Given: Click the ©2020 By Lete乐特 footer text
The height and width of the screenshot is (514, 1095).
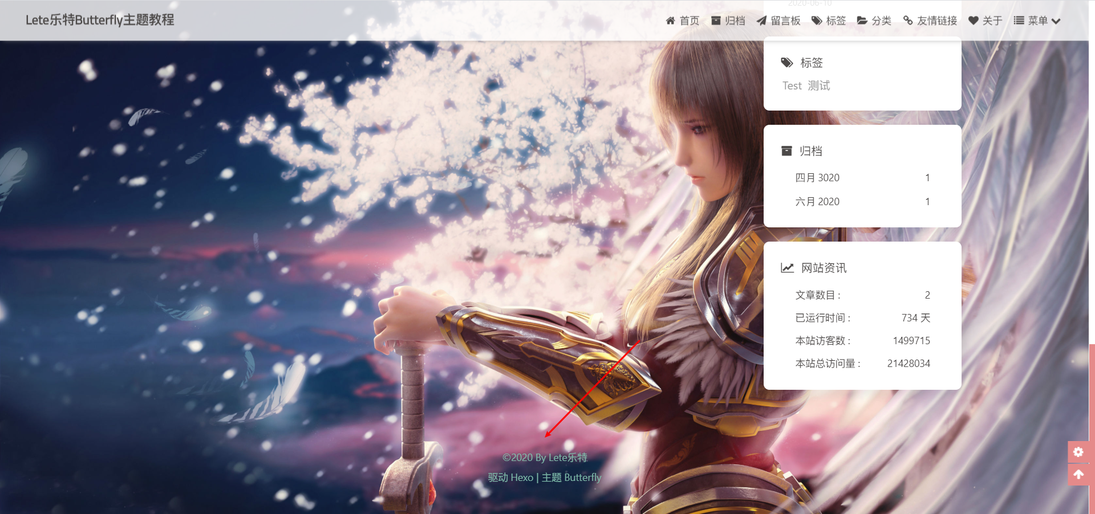Looking at the screenshot, I should 545,458.
